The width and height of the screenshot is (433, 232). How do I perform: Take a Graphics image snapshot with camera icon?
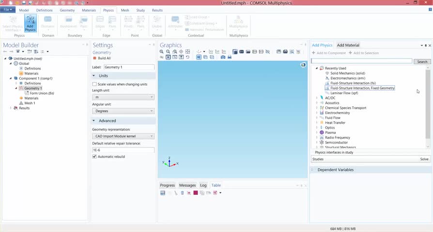pyautogui.click(x=223, y=57)
